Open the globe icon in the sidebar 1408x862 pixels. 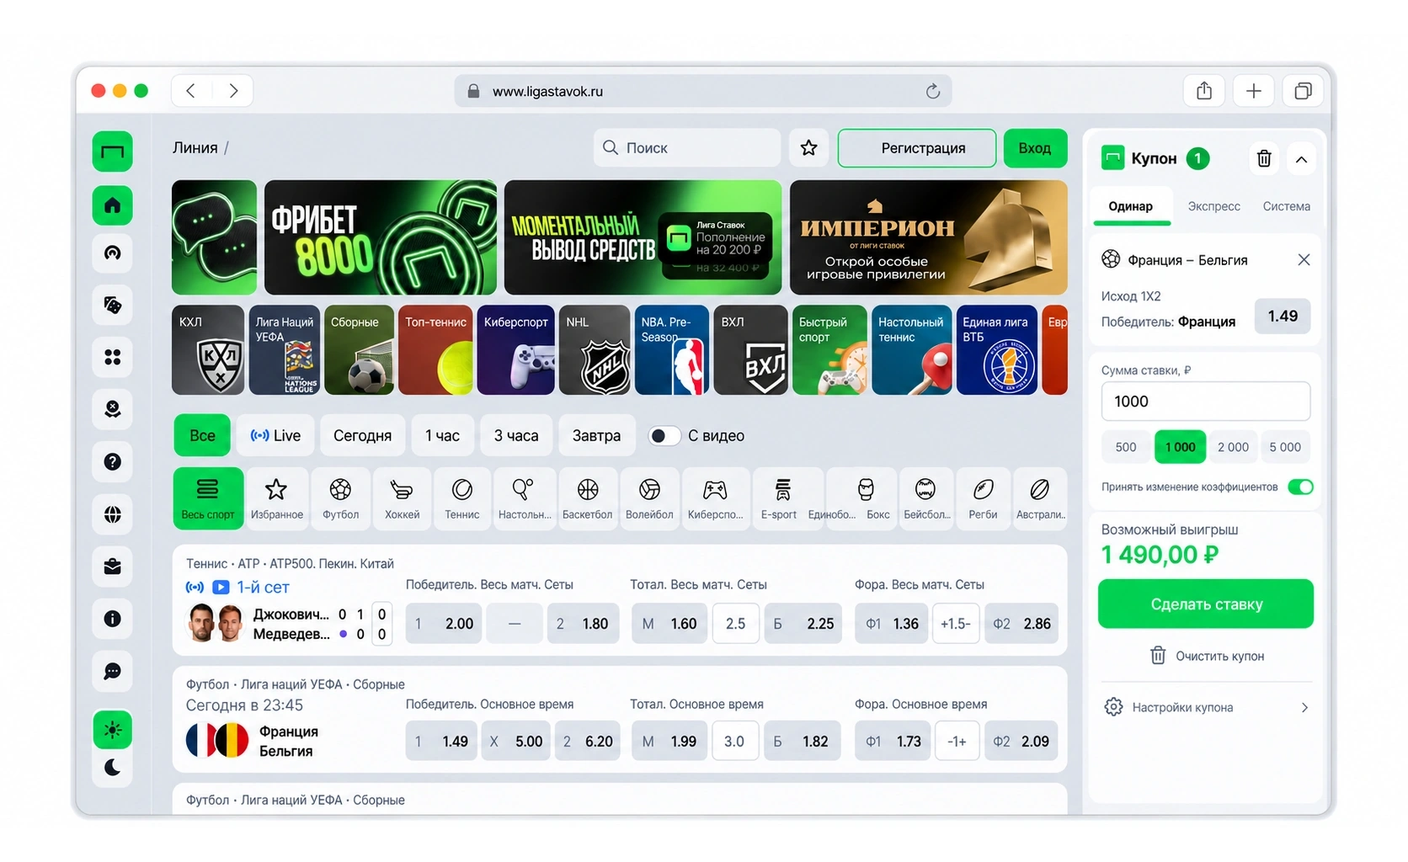[112, 514]
